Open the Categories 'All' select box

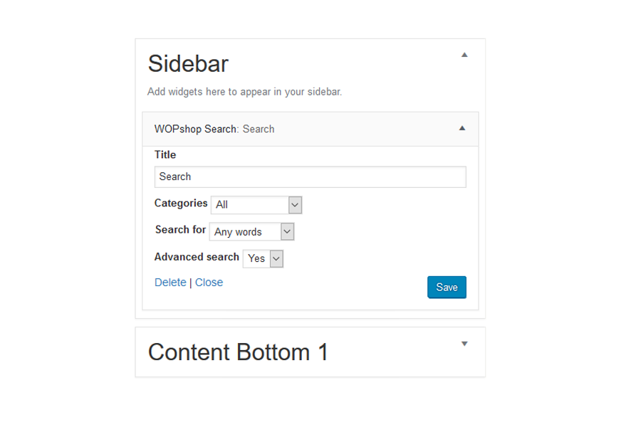(250, 205)
